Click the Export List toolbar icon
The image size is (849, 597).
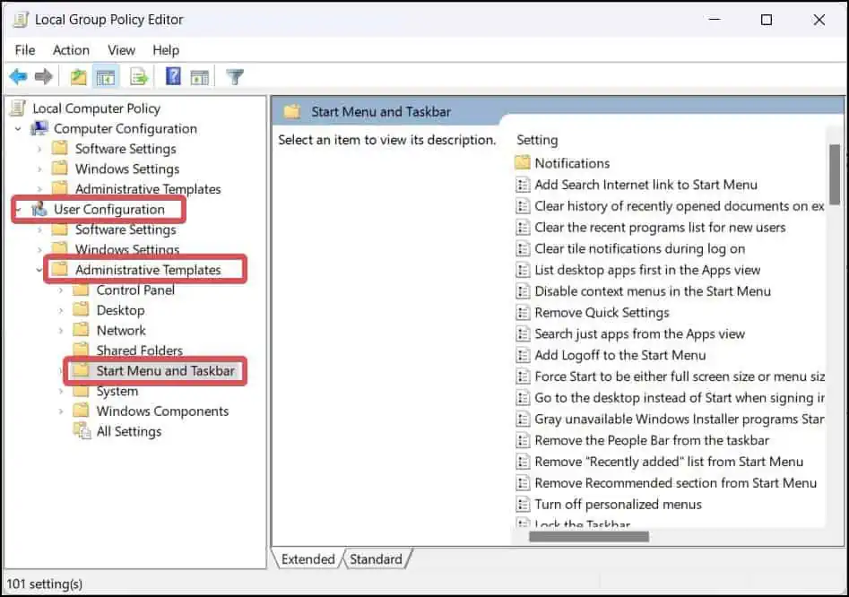click(137, 76)
